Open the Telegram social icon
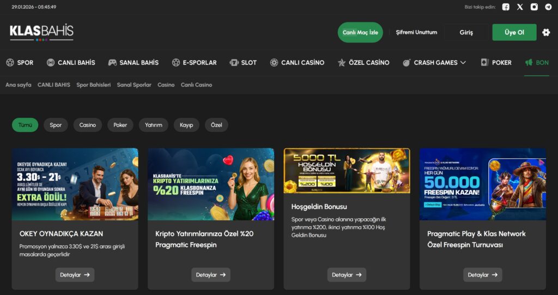 pos(548,7)
